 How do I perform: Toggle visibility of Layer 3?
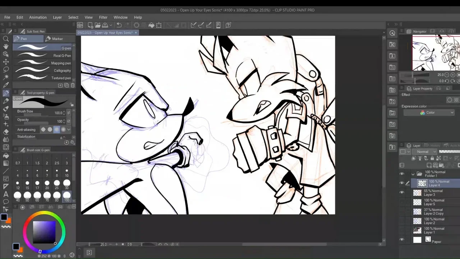coord(402,193)
